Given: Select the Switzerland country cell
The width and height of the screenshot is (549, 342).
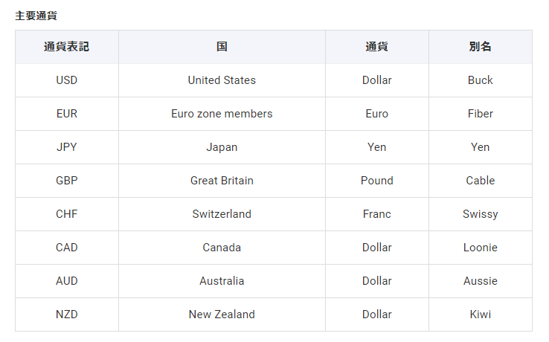Looking at the screenshot, I should [222, 214].
